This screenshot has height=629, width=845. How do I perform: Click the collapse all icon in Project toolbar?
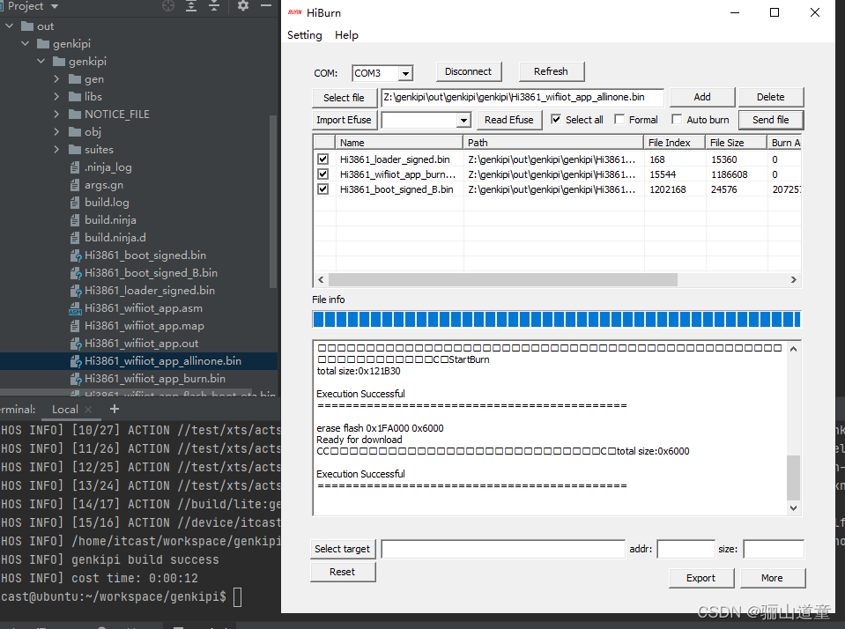tap(214, 6)
